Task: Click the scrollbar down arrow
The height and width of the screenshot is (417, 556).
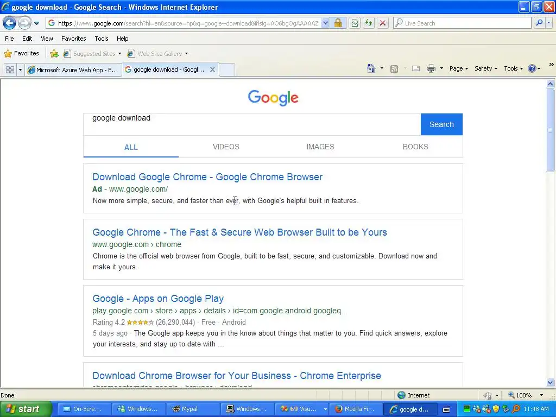Action: tap(551, 382)
